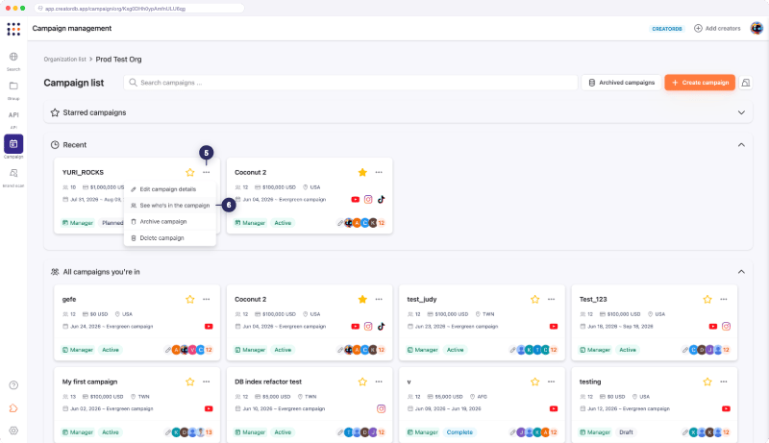
Task: Open three-dot menu on DB index refactor test
Action: point(379,381)
